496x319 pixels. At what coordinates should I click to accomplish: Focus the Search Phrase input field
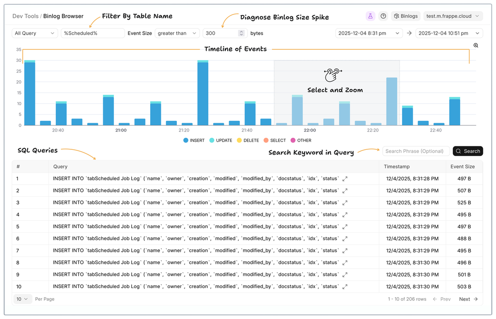[416, 151]
